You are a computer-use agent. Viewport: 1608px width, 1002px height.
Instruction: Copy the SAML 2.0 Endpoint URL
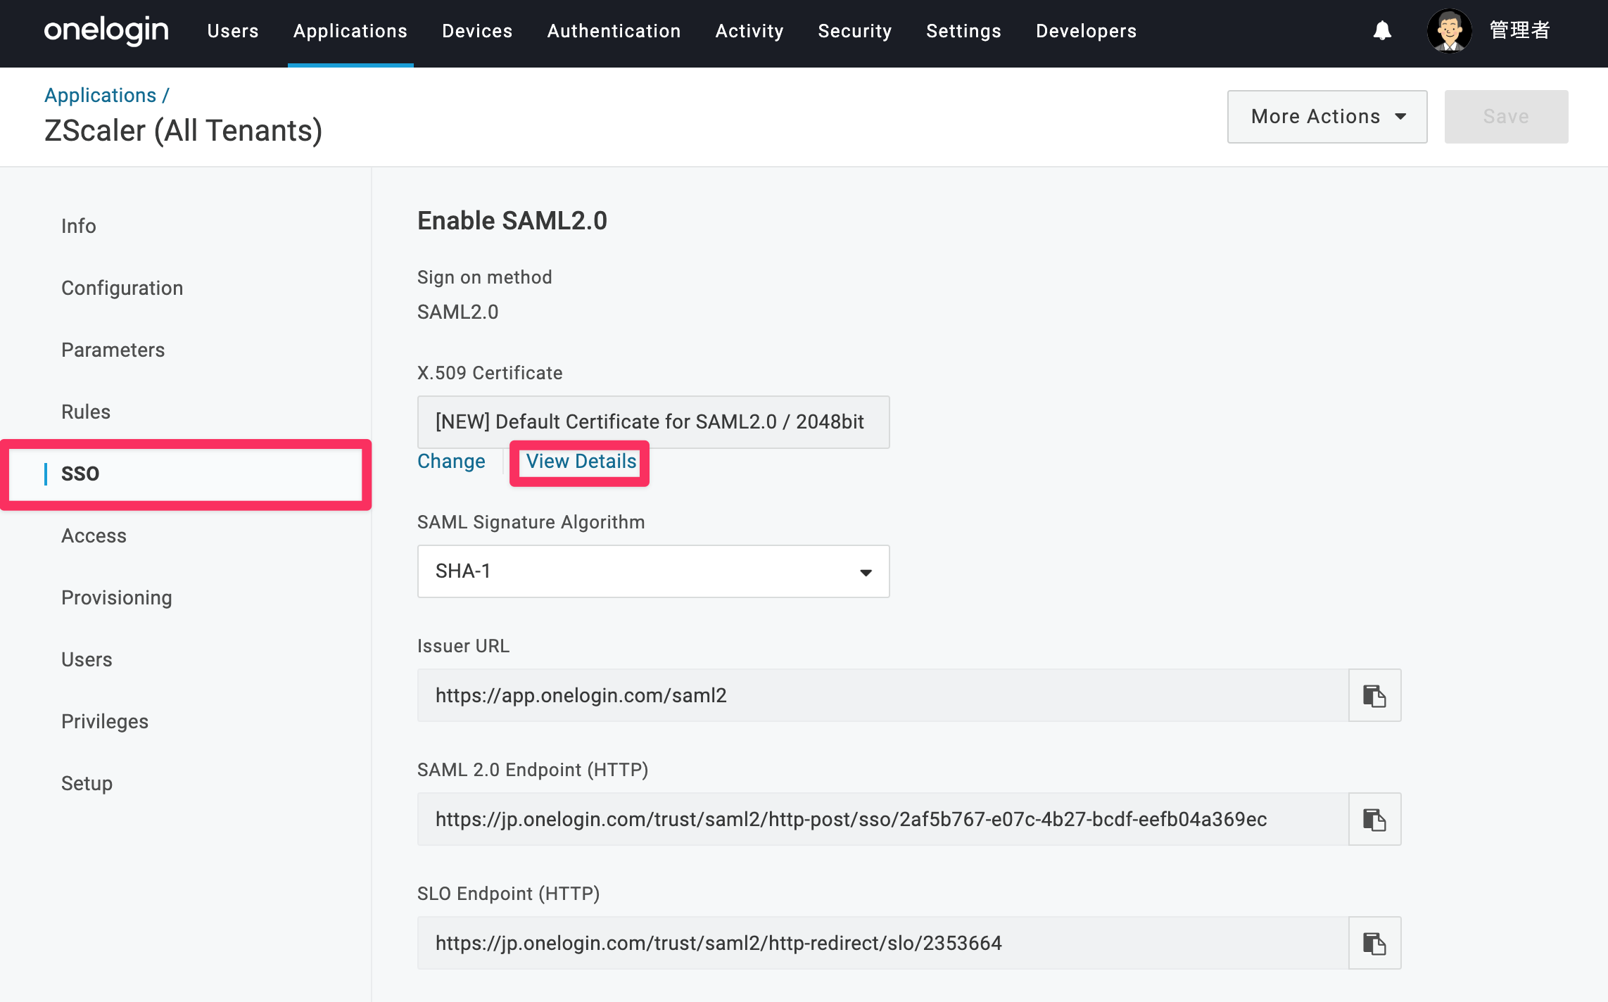1374,819
